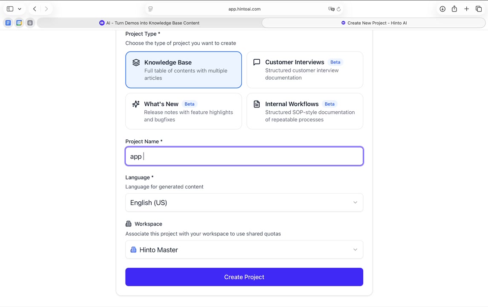The image size is (488, 307).
Task: Open the pinned Google Docs tab
Action: click(x=8, y=23)
